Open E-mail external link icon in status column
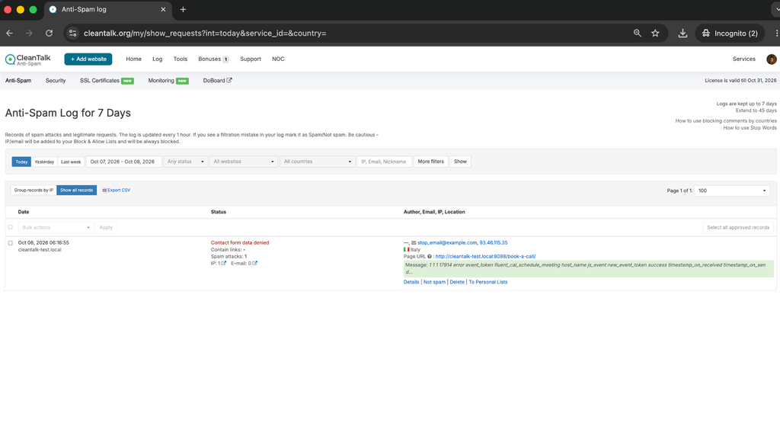The height and width of the screenshot is (439, 780). (x=254, y=263)
